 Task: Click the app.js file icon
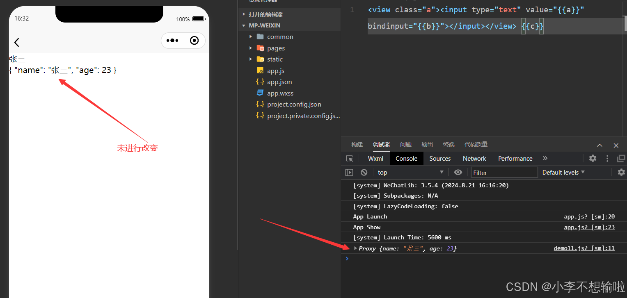pos(260,71)
